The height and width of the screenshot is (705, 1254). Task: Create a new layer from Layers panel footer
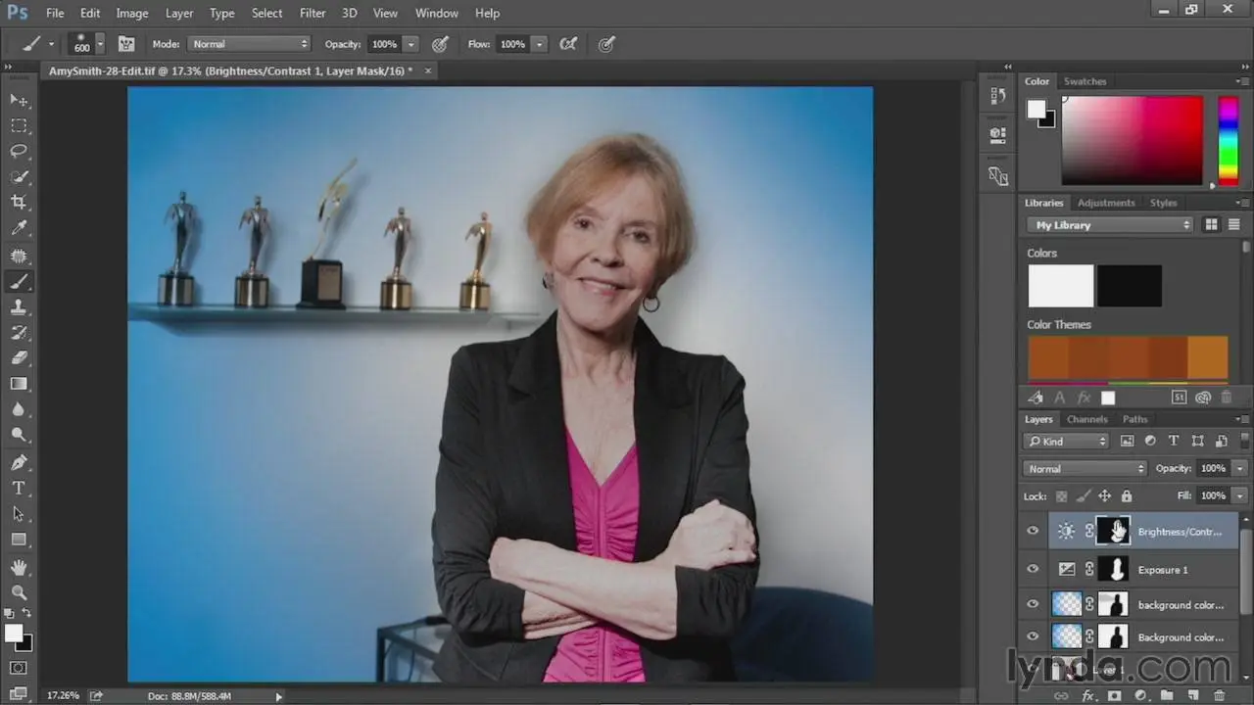pyautogui.click(x=1193, y=696)
